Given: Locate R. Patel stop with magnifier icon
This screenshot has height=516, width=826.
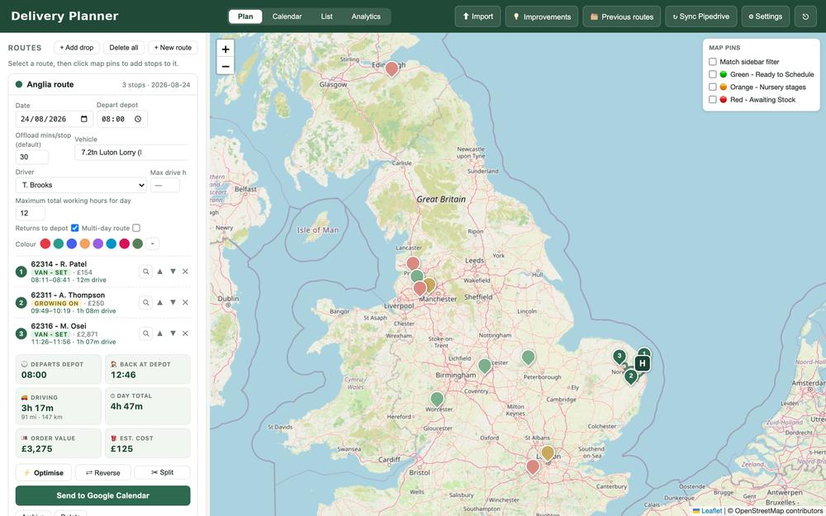Looking at the screenshot, I should (x=146, y=272).
